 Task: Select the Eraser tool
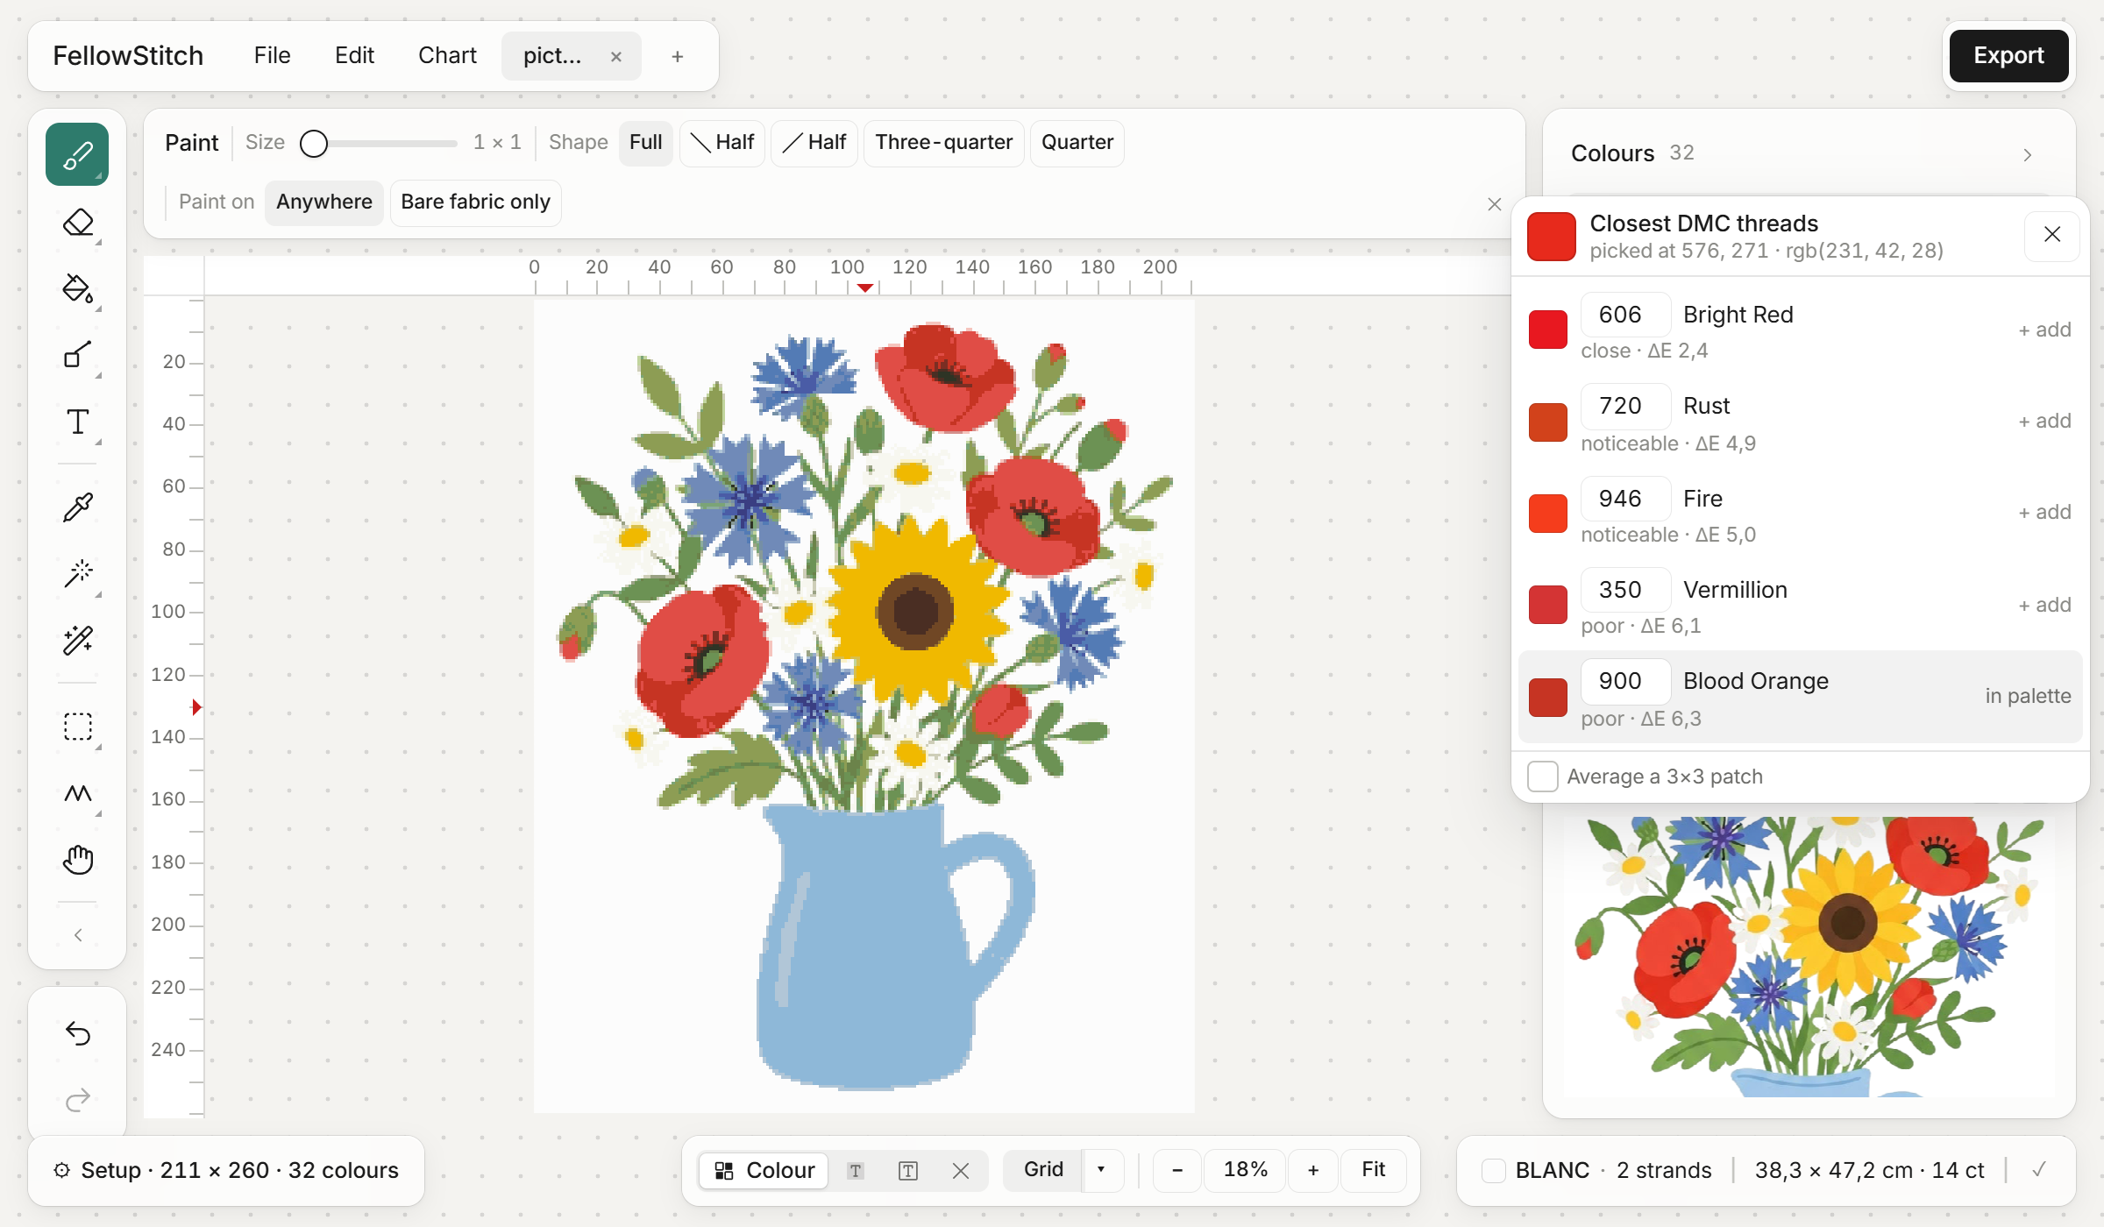click(x=77, y=223)
